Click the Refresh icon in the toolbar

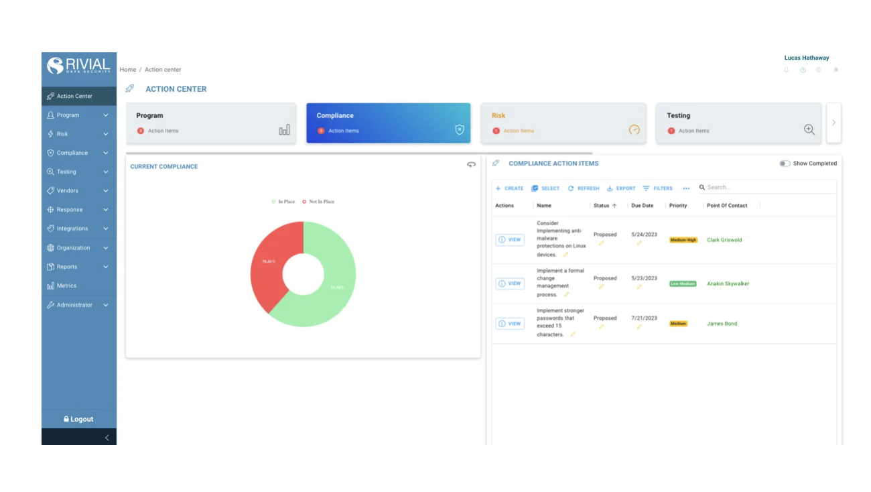pyautogui.click(x=571, y=188)
